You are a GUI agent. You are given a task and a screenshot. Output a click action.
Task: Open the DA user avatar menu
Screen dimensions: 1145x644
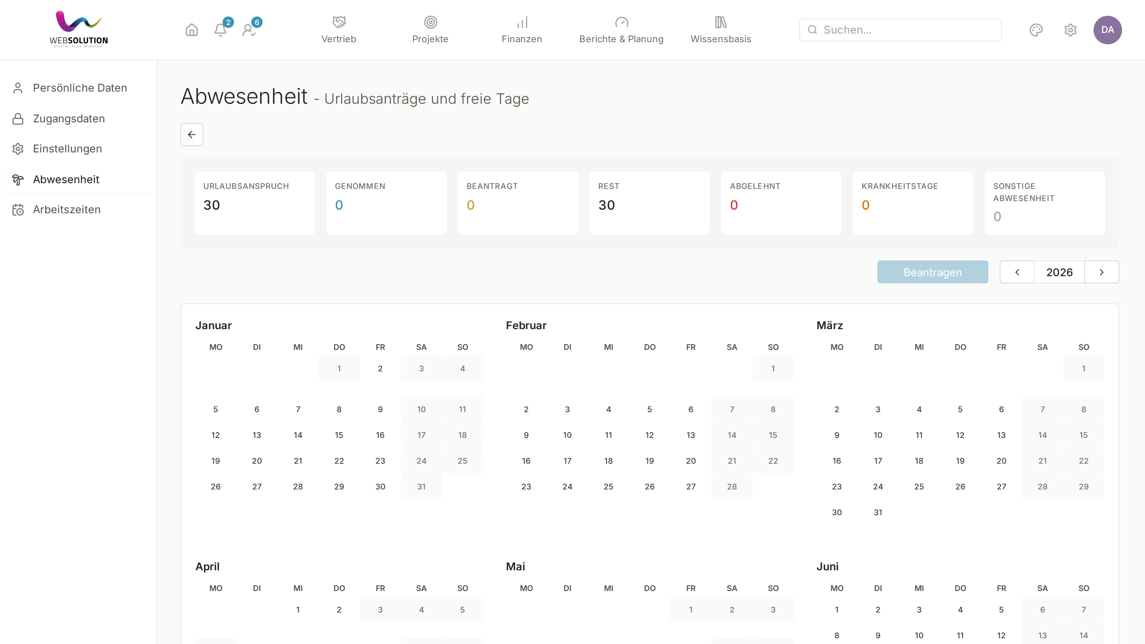click(x=1107, y=30)
